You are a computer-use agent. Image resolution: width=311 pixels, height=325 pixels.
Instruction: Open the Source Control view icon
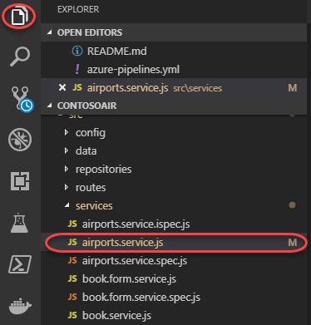coord(22,99)
